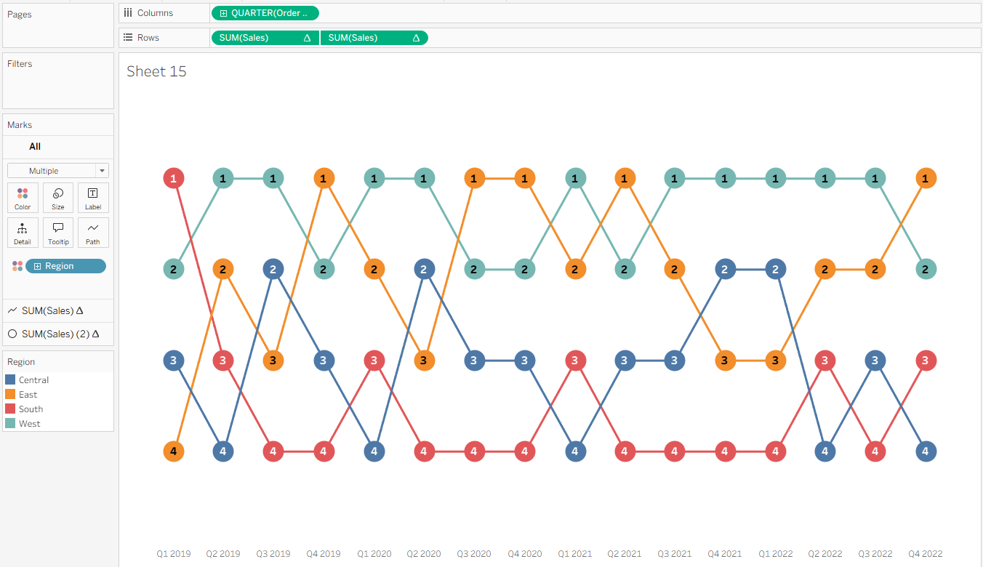
Task: Open the Detail marks card
Action: tap(23, 232)
